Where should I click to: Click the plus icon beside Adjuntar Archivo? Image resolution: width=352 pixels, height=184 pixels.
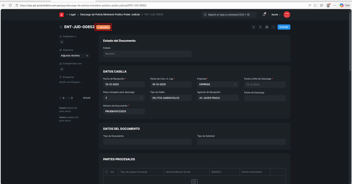(87, 56)
